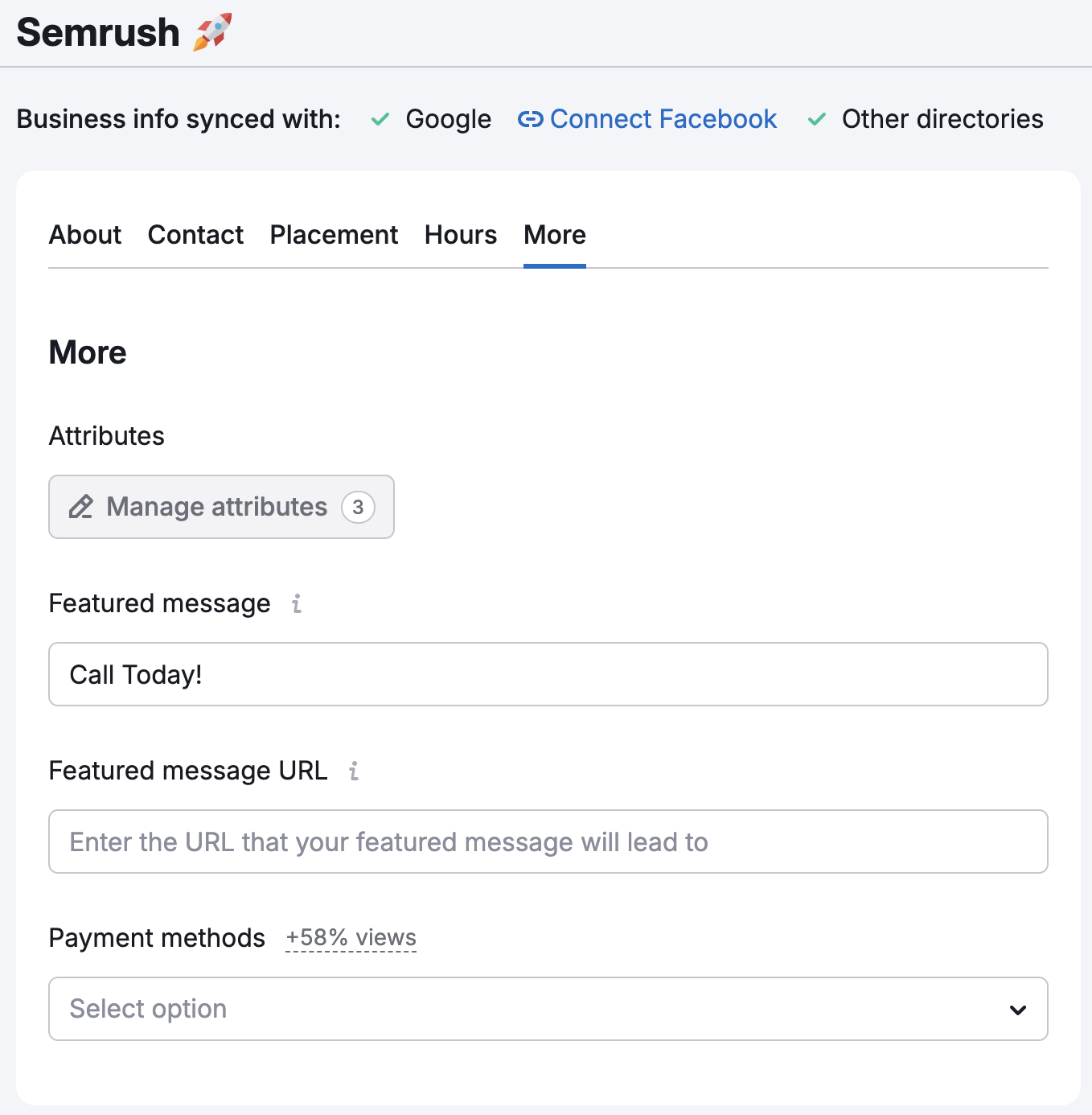This screenshot has height=1115, width=1092.
Task: Click the rocket icon beside Semrush
Action: [212, 32]
